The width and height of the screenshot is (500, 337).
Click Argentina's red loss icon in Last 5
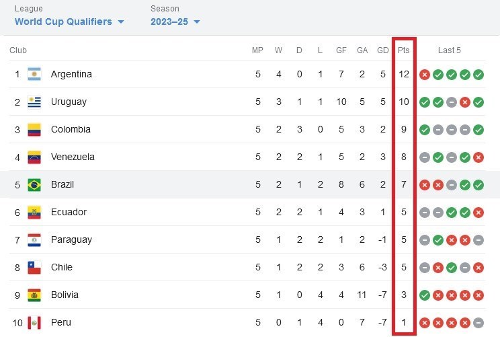click(425, 75)
